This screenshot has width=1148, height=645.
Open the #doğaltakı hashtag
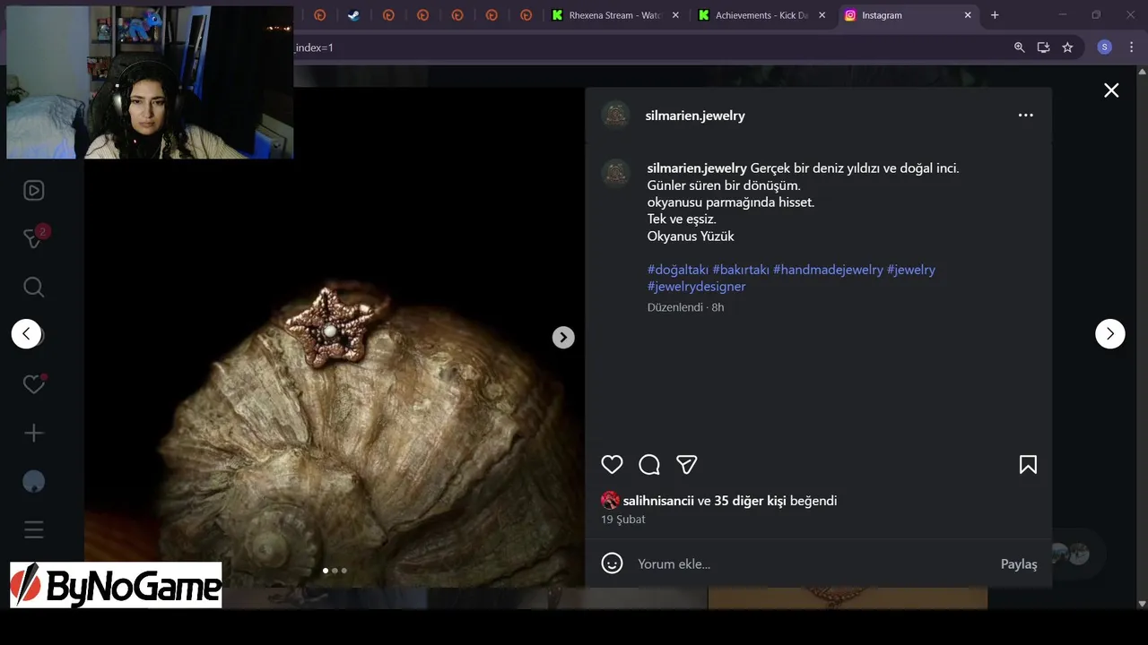pos(678,270)
